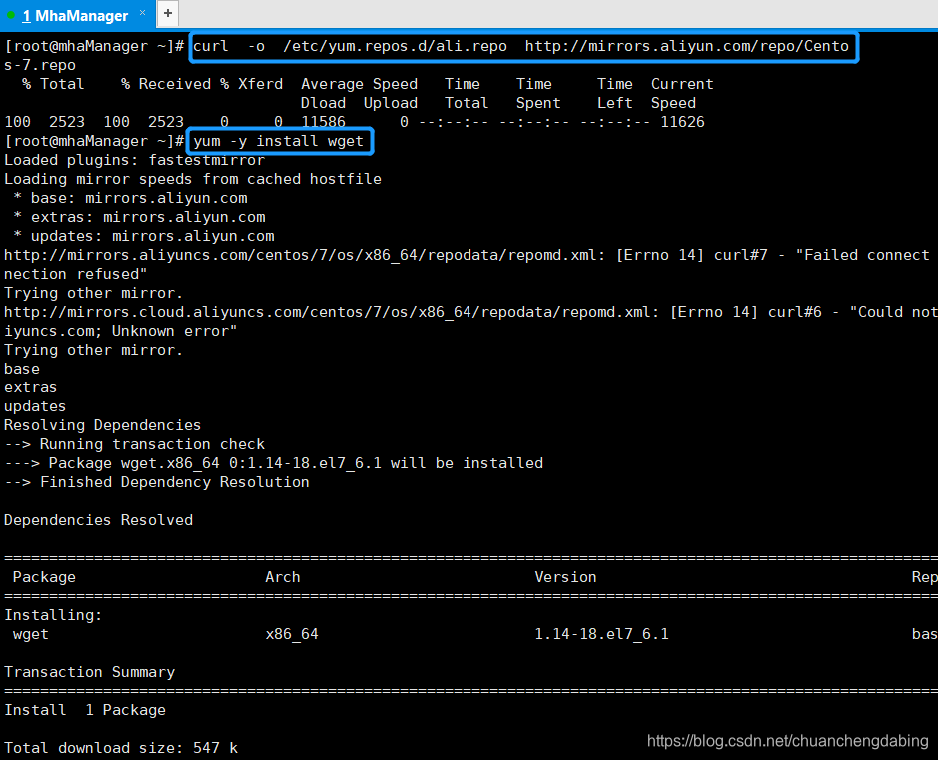Click the green connection status dot on MhaManager tab
Image resolution: width=938 pixels, height=760 pixels.
(x=11, y=14)
